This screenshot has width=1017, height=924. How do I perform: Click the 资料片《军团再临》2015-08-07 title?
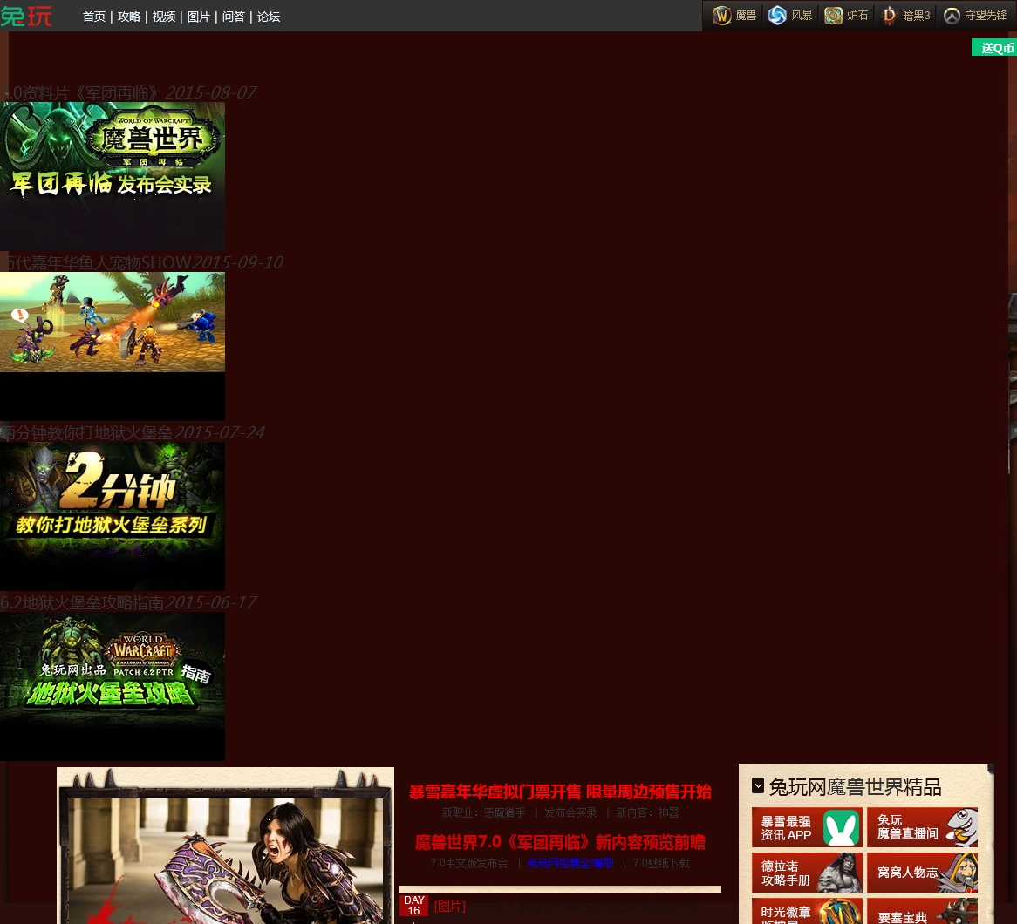[x=128, y=92]
